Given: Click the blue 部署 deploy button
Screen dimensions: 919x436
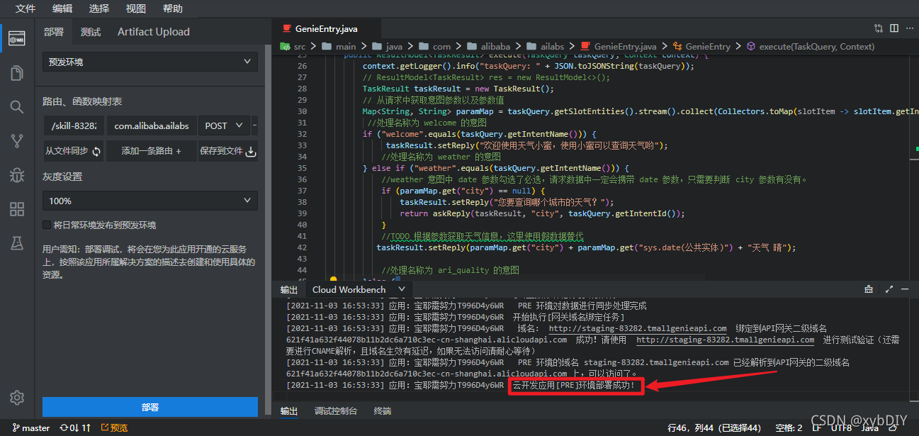Looking at the screenshot, I should [150, 407].
